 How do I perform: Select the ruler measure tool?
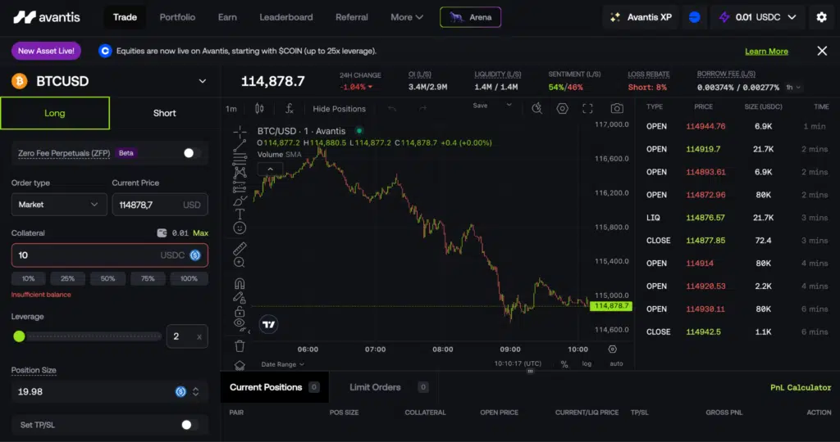[240, 247]
